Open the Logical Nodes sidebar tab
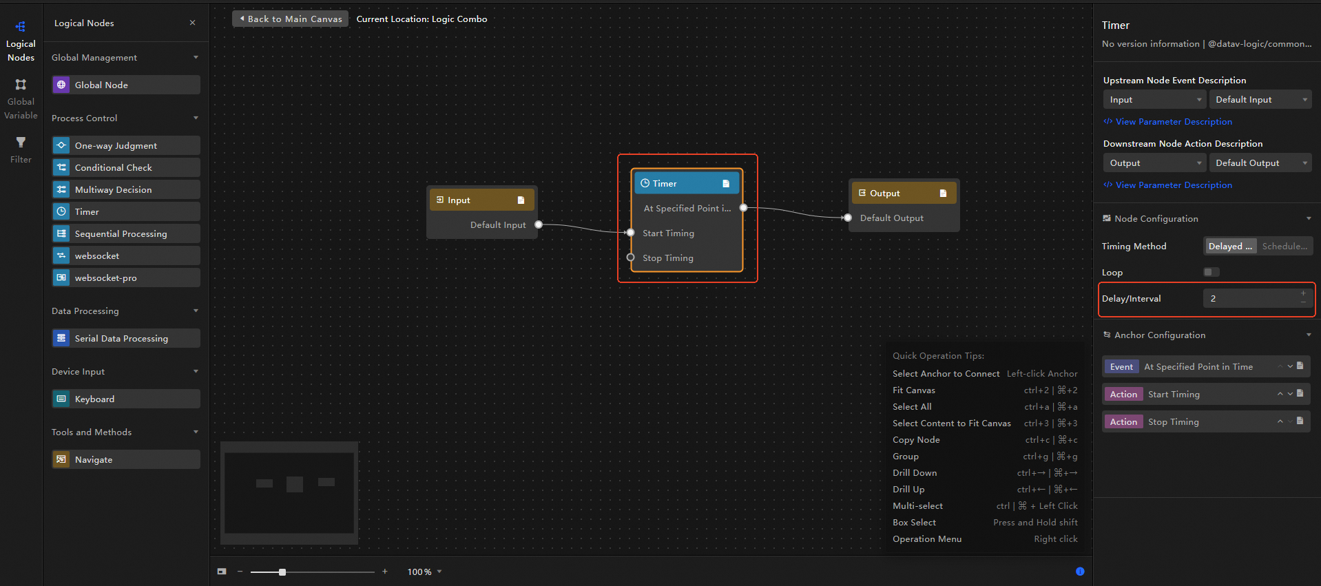This screenshot has width=1321, height=586. point(21,41)
